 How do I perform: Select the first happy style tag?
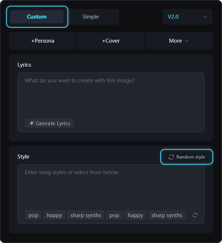coord(54,215)
